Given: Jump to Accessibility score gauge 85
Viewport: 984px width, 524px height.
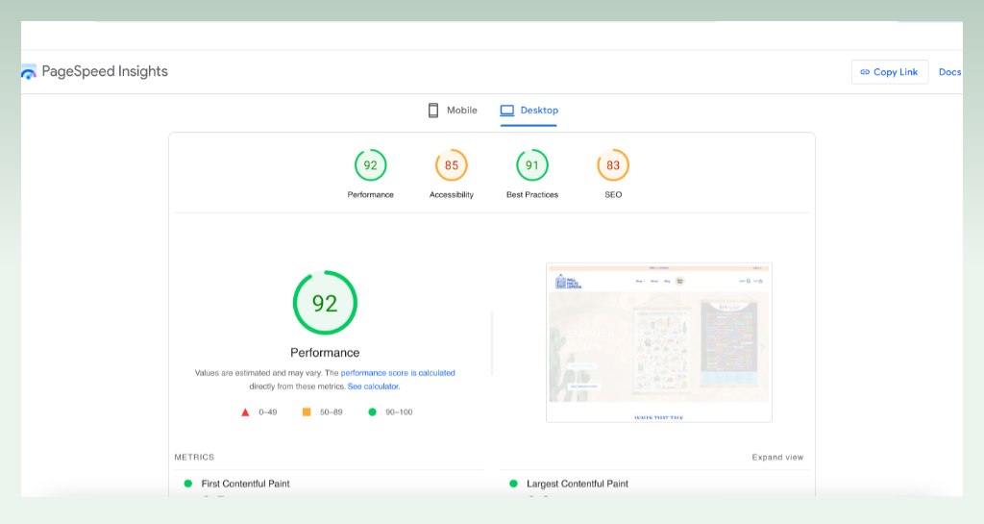Looking at the screenshot, I should (x=452, y=165).
